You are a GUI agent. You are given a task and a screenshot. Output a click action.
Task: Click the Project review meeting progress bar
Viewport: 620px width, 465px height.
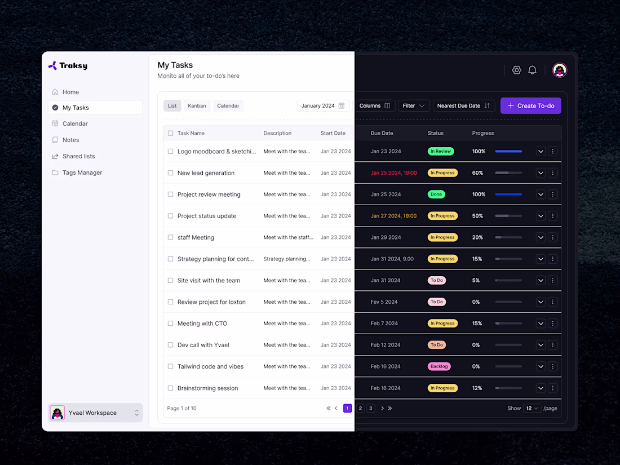[x=508, y=194]
